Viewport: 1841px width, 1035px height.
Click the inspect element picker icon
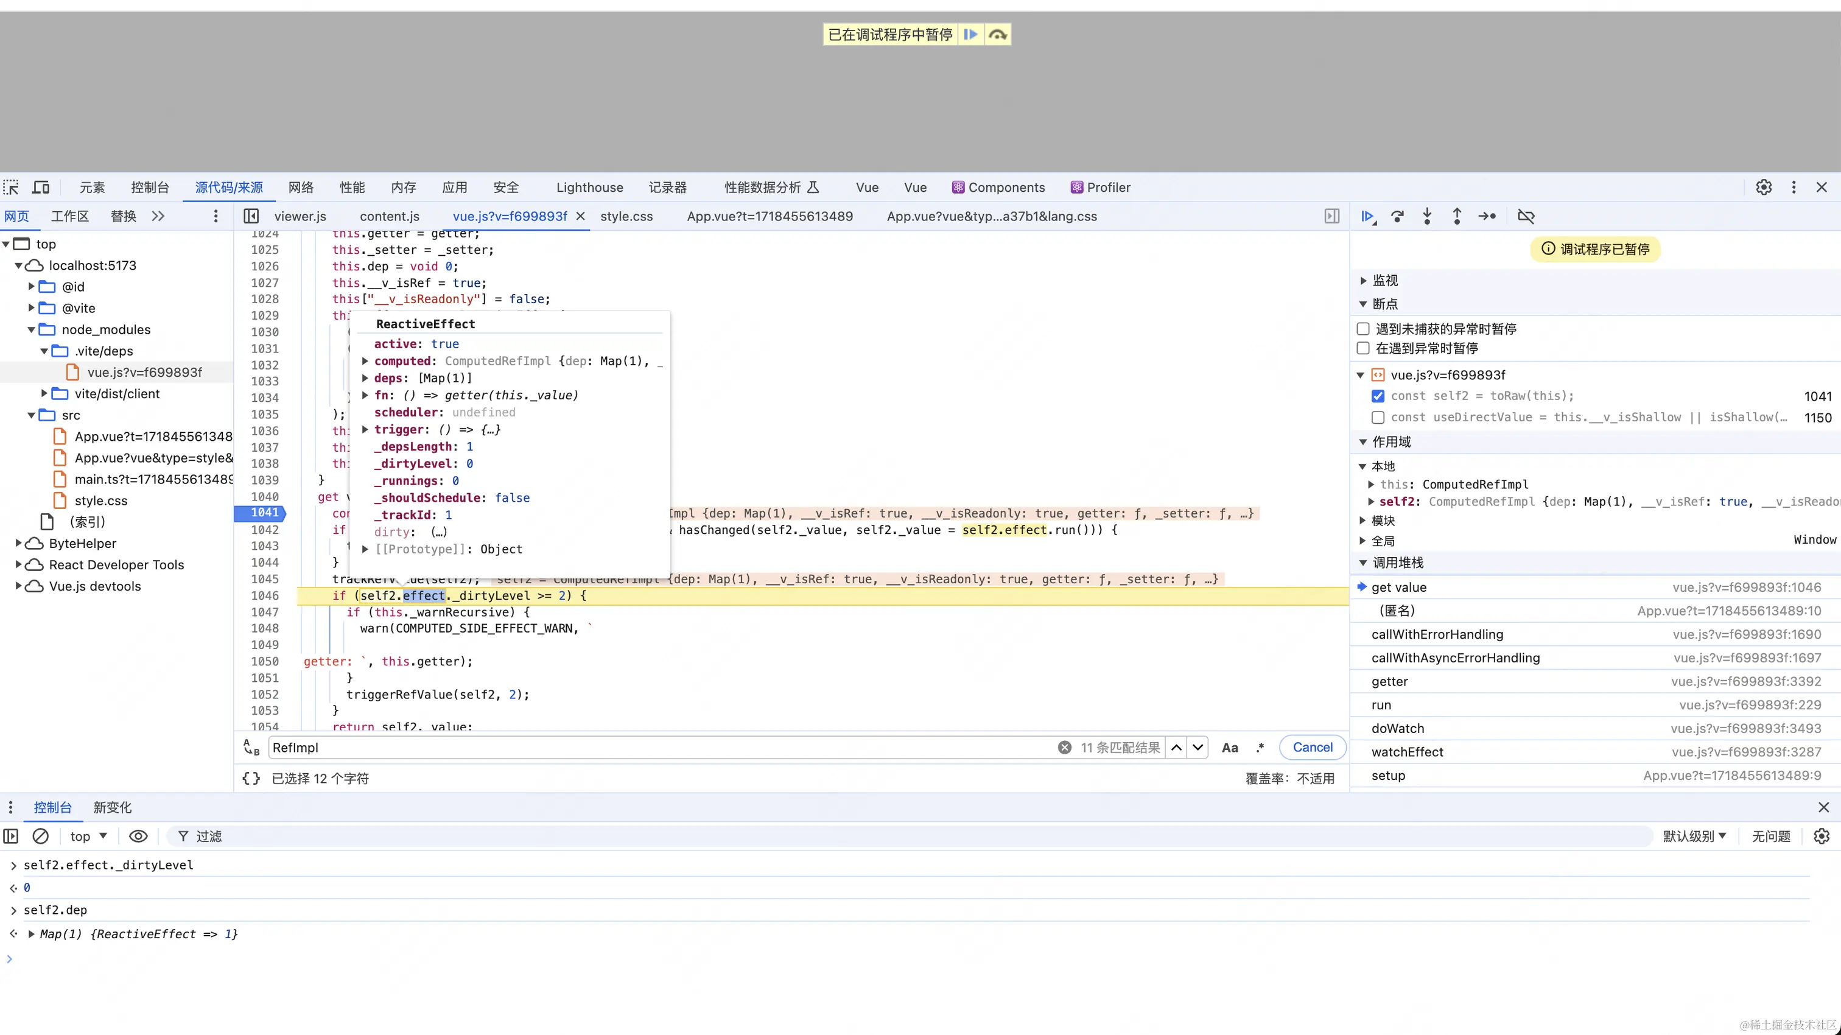click(12, 188)
